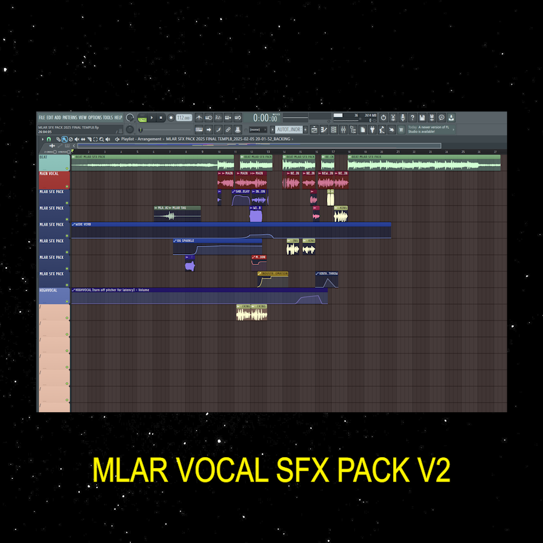Open the playlist view icon
Screen dimensions: 543x543
pyautogui.click(x=314, y=130)
